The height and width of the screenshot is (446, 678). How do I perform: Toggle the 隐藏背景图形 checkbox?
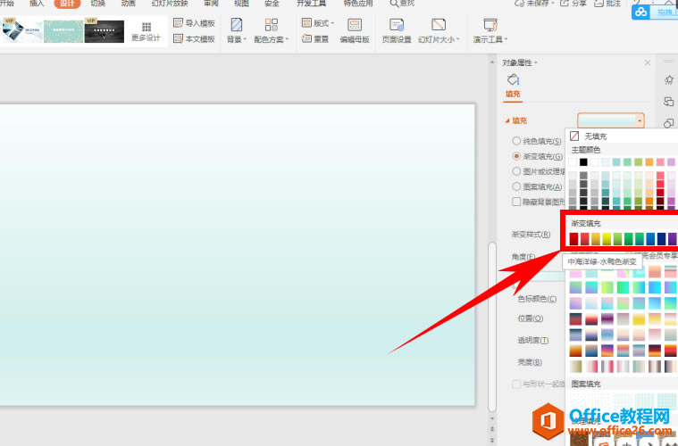pos(516,202)
